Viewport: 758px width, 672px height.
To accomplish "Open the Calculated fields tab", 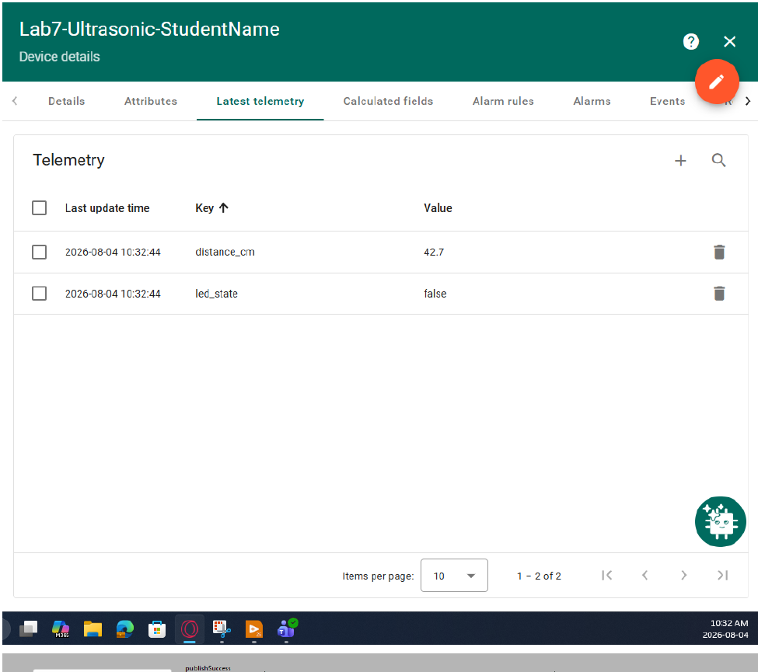I will [x=388, y=101].
